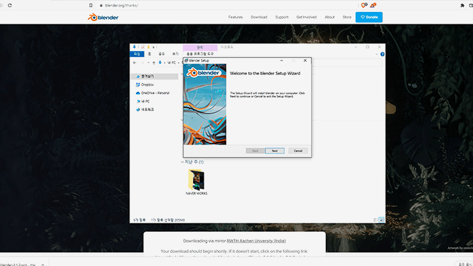This screenshot has width=473, height=266.
Task: Click the properties icon in Explorer title bar
Action: (x=143, y=47)
